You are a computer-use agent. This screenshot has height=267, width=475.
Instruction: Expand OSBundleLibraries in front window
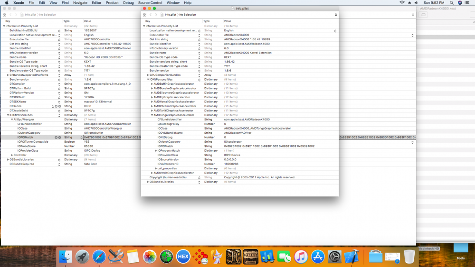(148, 182)
